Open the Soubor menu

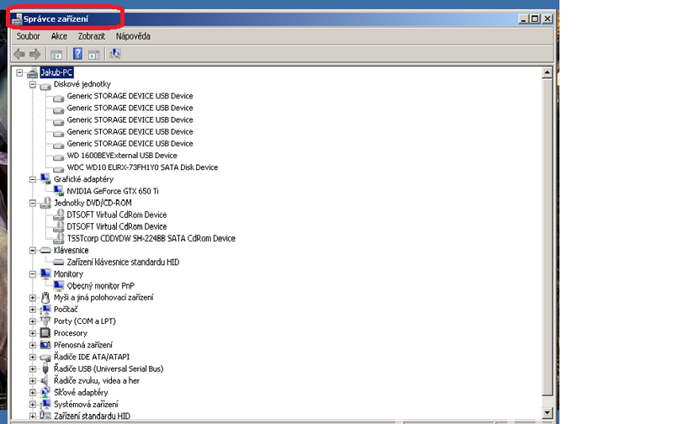(x=28, y=36)
